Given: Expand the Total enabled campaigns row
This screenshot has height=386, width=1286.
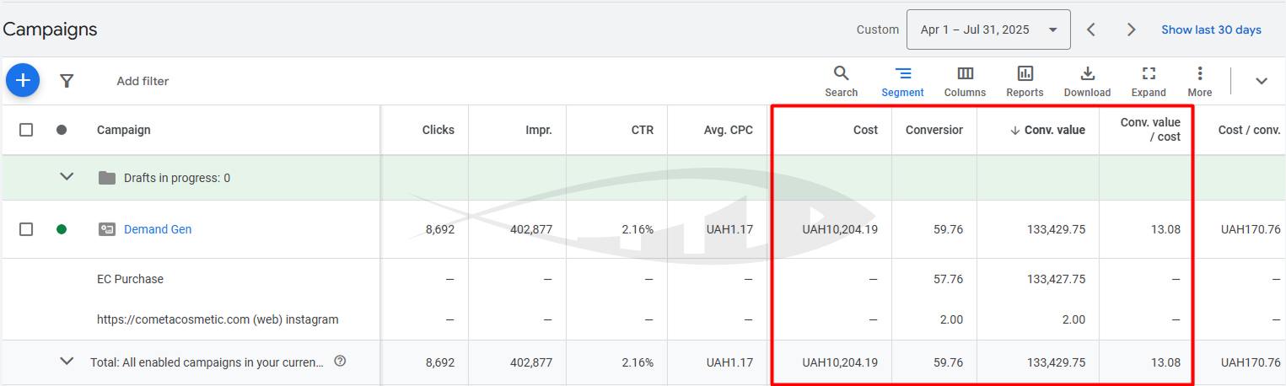Looking at the screenshot, I should (67, 362).
